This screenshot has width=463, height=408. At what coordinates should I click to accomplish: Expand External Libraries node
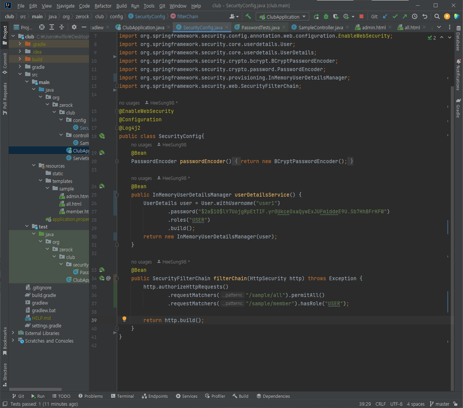pos(13,333)
